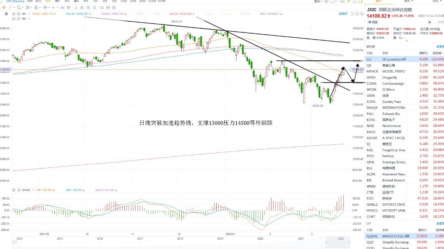
Task: Collapse indicator legends with arrow icon
Action: (x=6, y=14)
